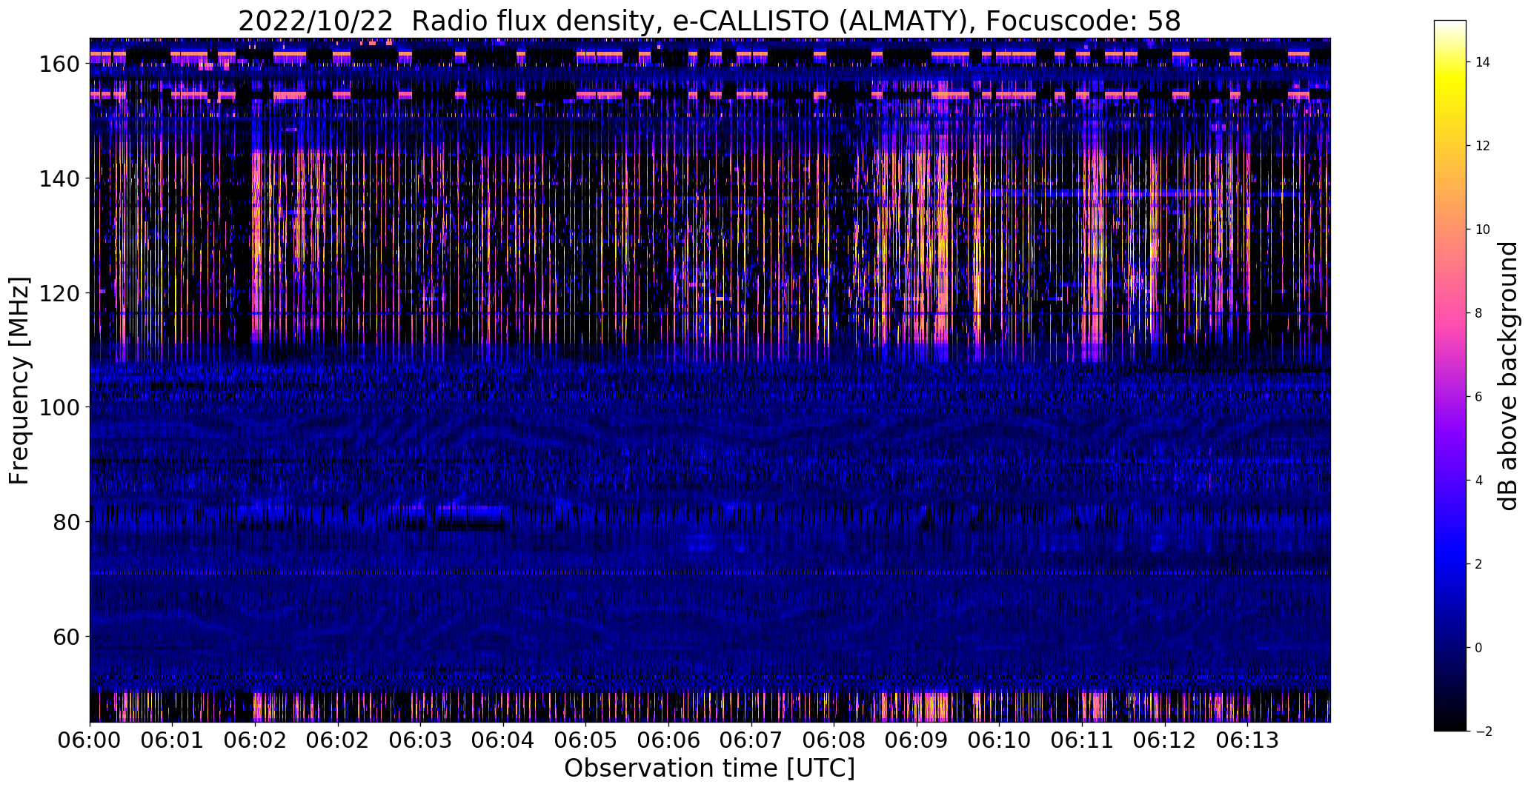Select the 120 frequency tick label

[x=59, y=293]
